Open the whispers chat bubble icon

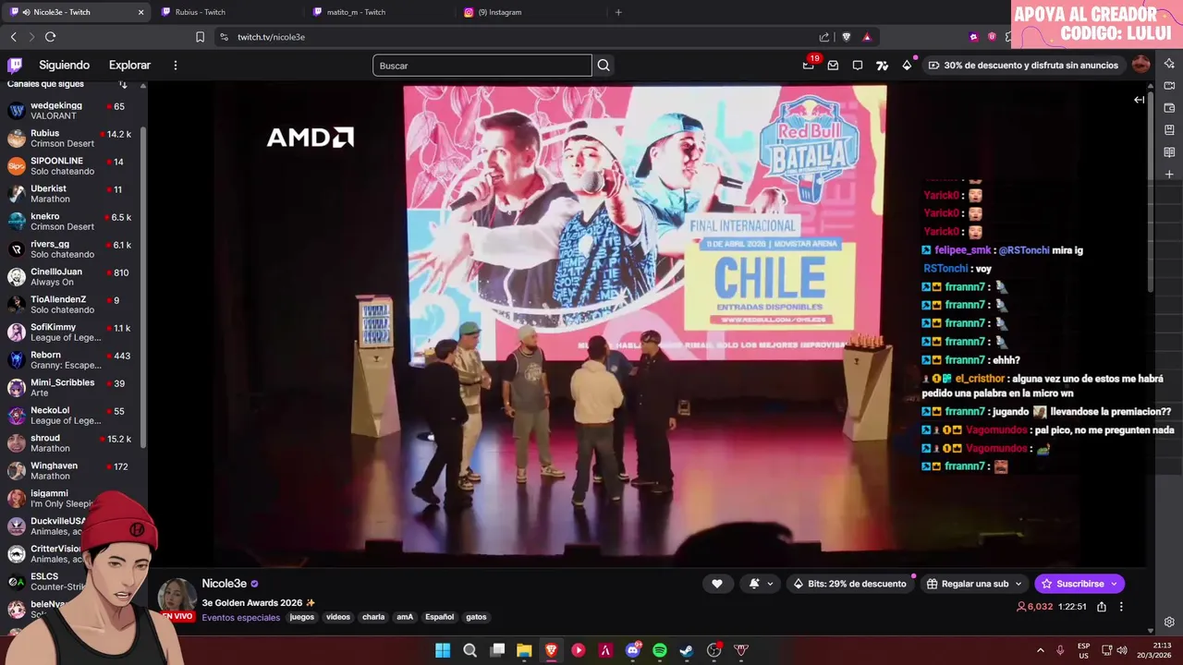tap(858, 66)
